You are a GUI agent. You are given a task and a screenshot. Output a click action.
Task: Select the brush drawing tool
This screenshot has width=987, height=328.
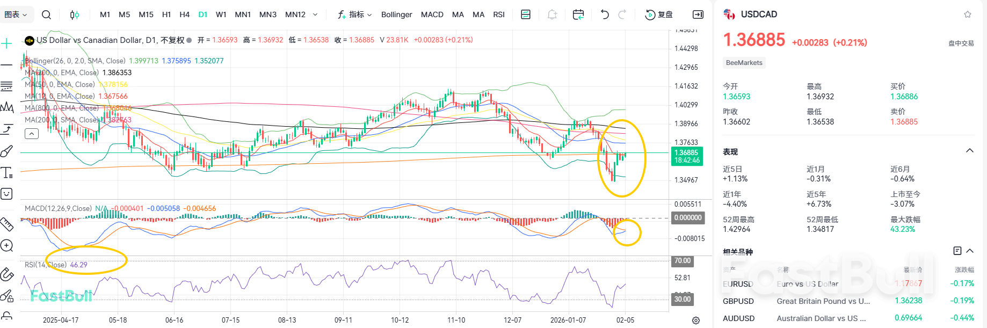click(6, 151)
